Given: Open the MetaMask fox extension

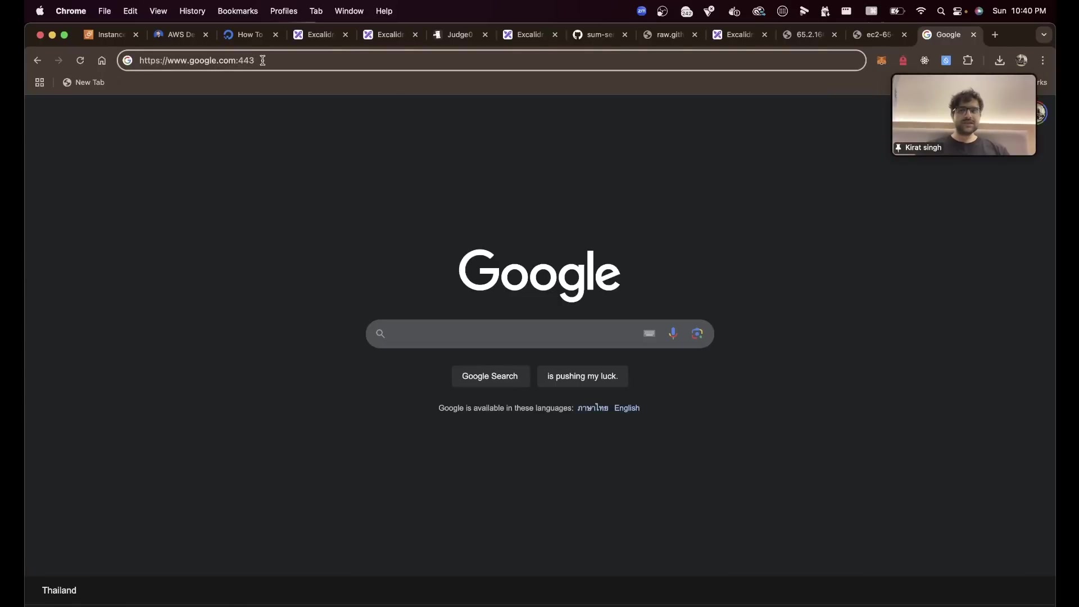Looking at the screenshot, I should [882, 61].
